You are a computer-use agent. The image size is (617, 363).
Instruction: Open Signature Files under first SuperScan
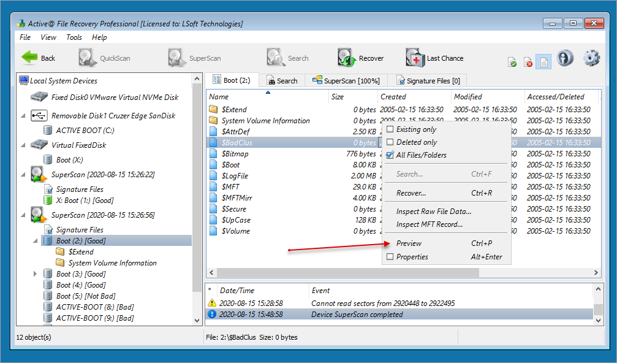80,189
